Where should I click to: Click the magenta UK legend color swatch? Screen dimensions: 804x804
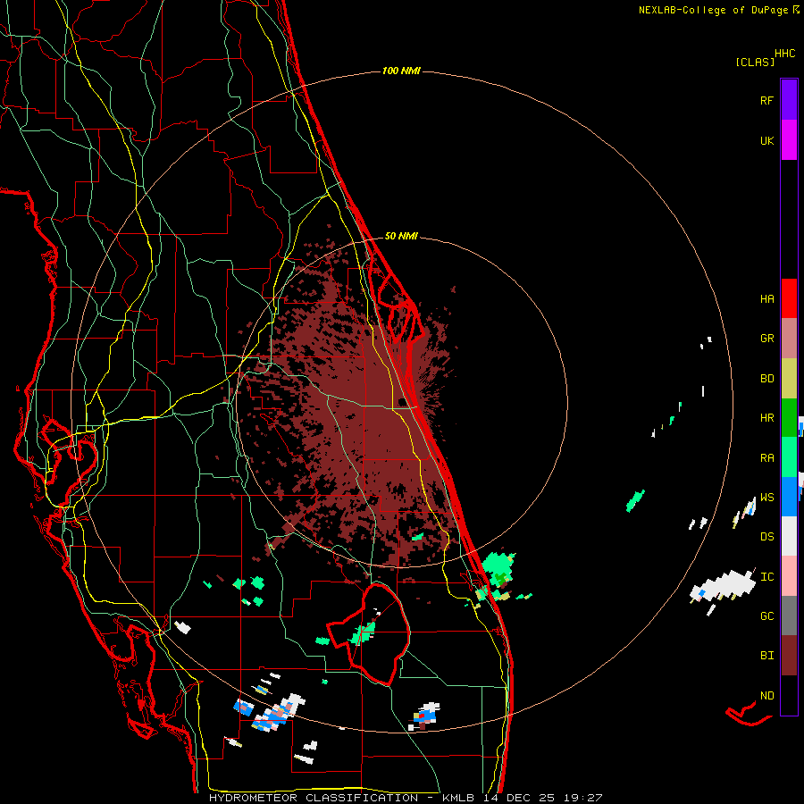point(789,140)
